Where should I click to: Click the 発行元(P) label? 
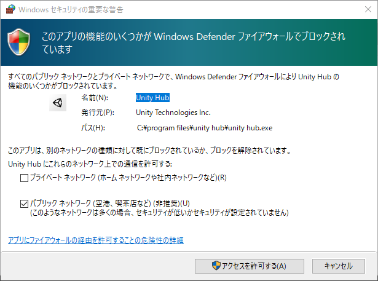click(x=98, y=113)
